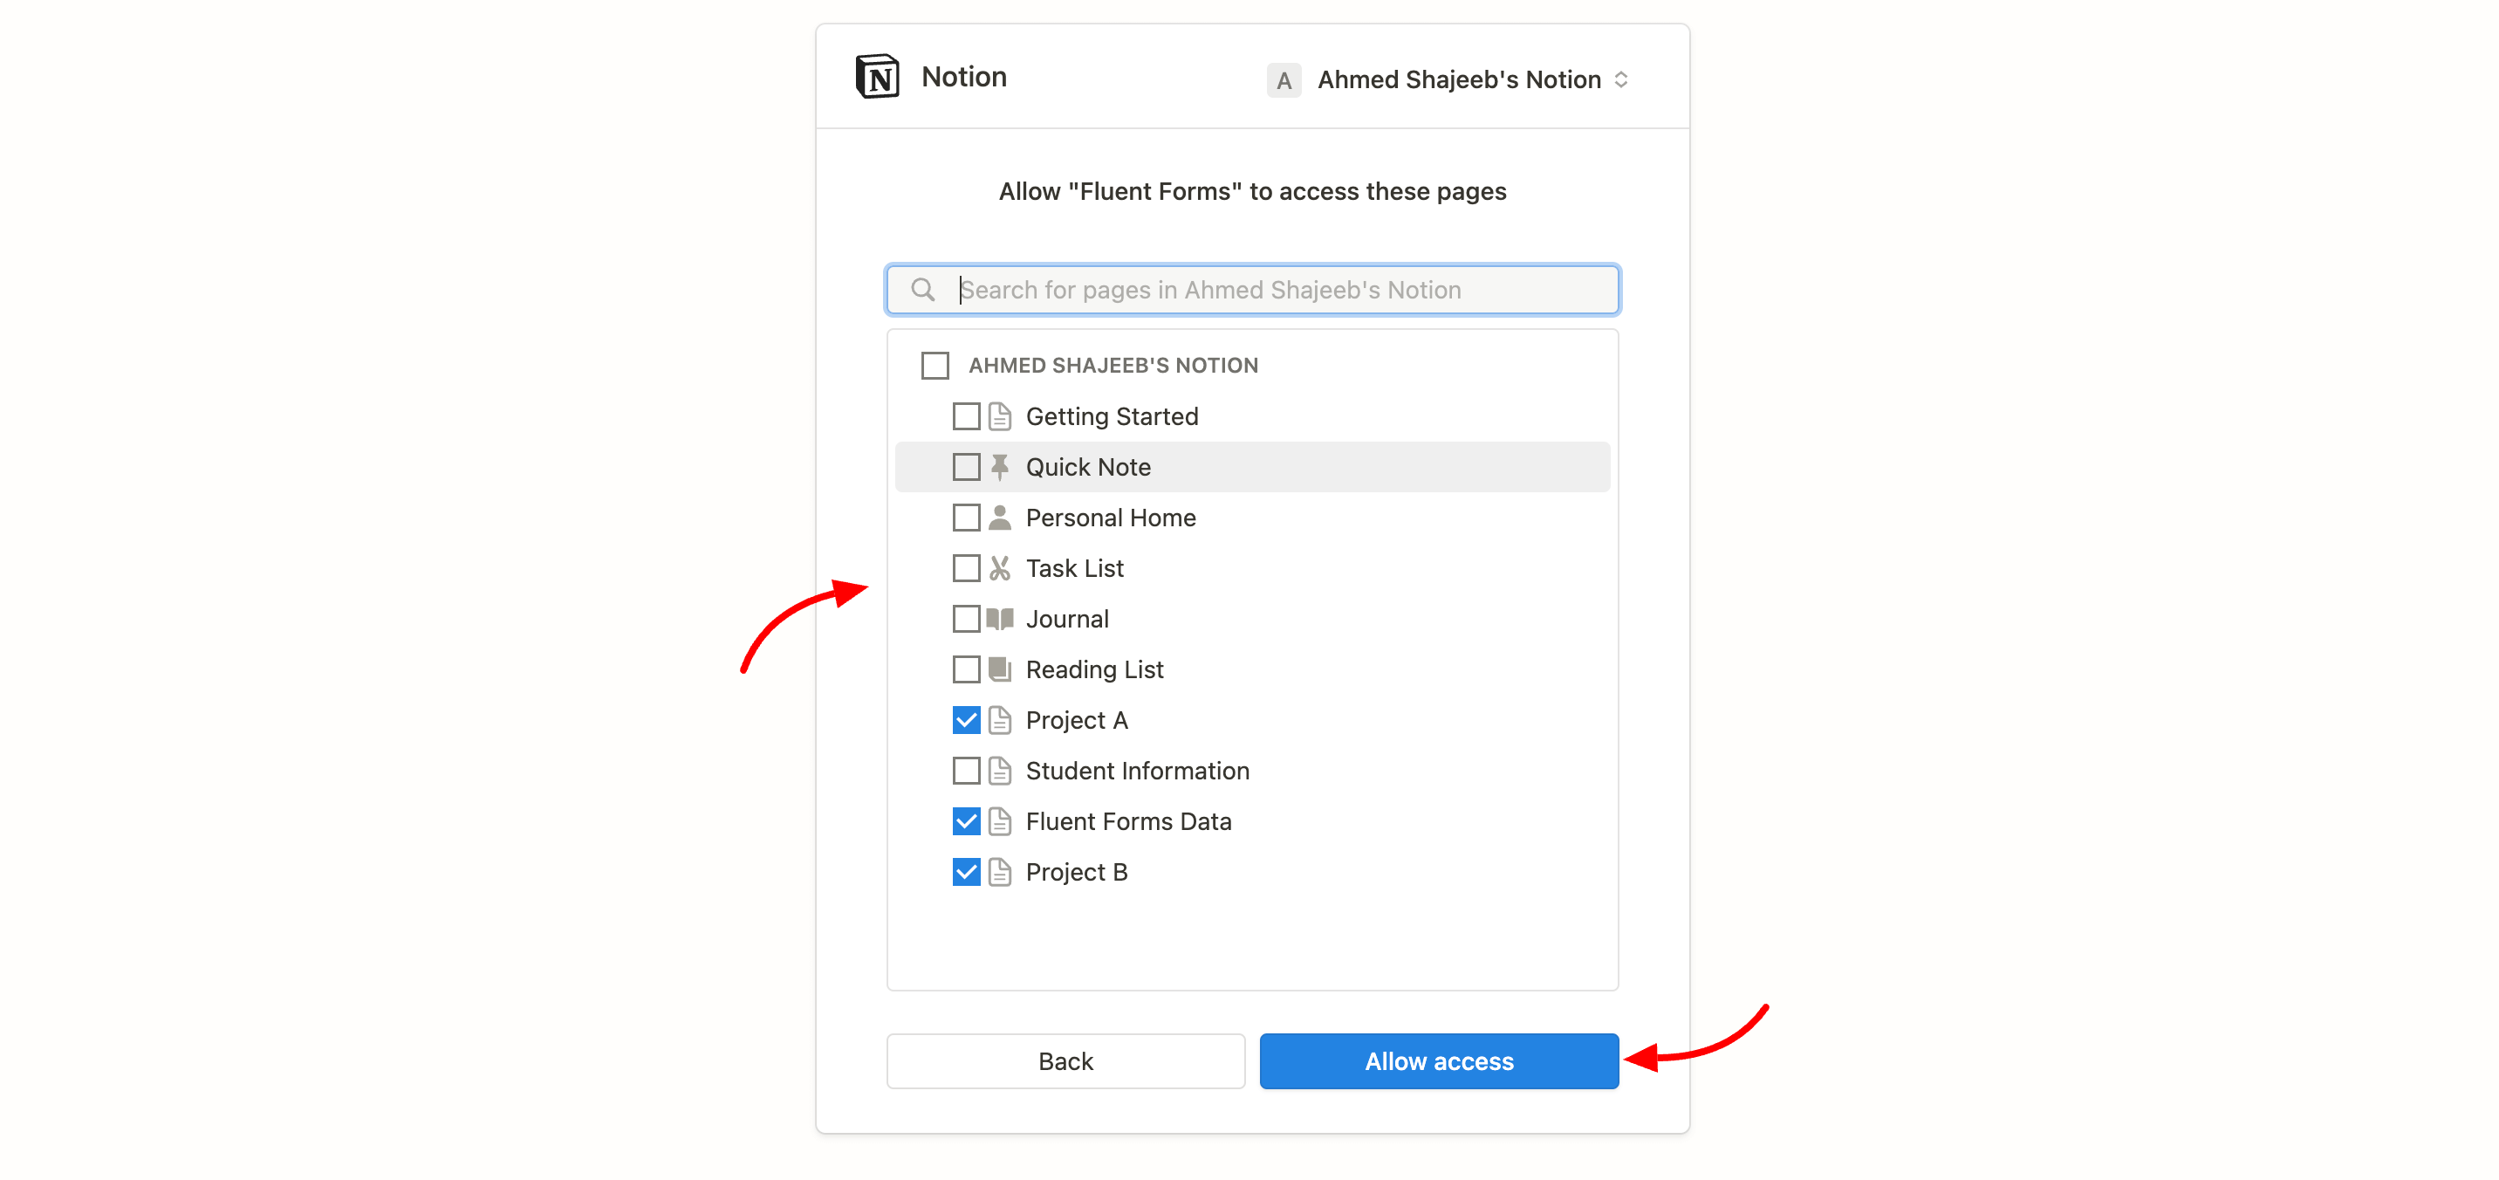Screen dimensions: 2499x1180
Task: Click the magnifier search icon
Action: pos(922,289)
